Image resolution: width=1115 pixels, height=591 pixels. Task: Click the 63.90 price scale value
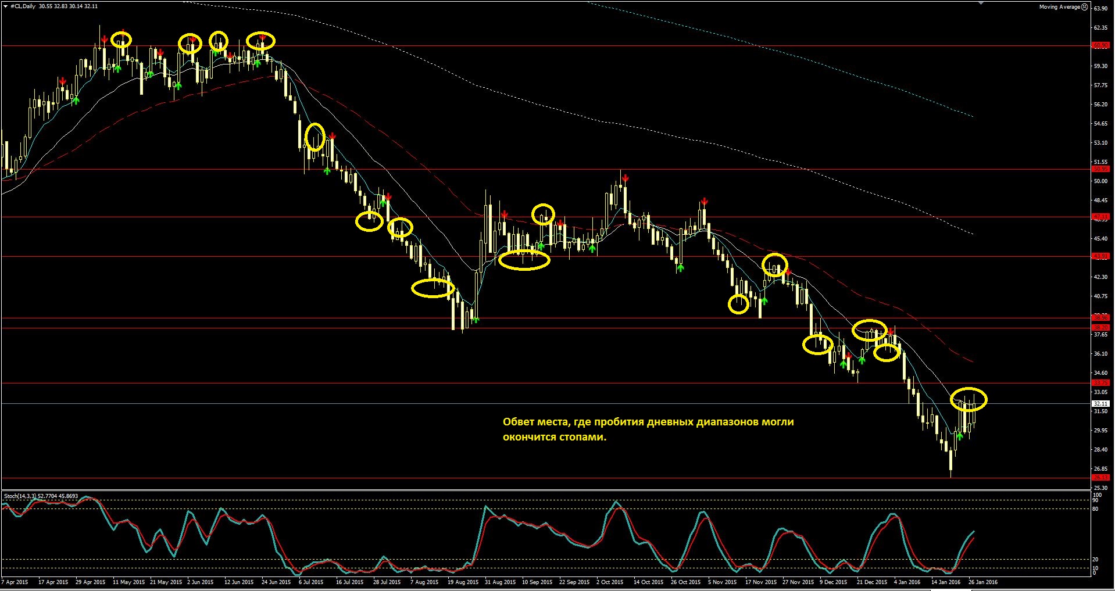tap(1100, 9)
